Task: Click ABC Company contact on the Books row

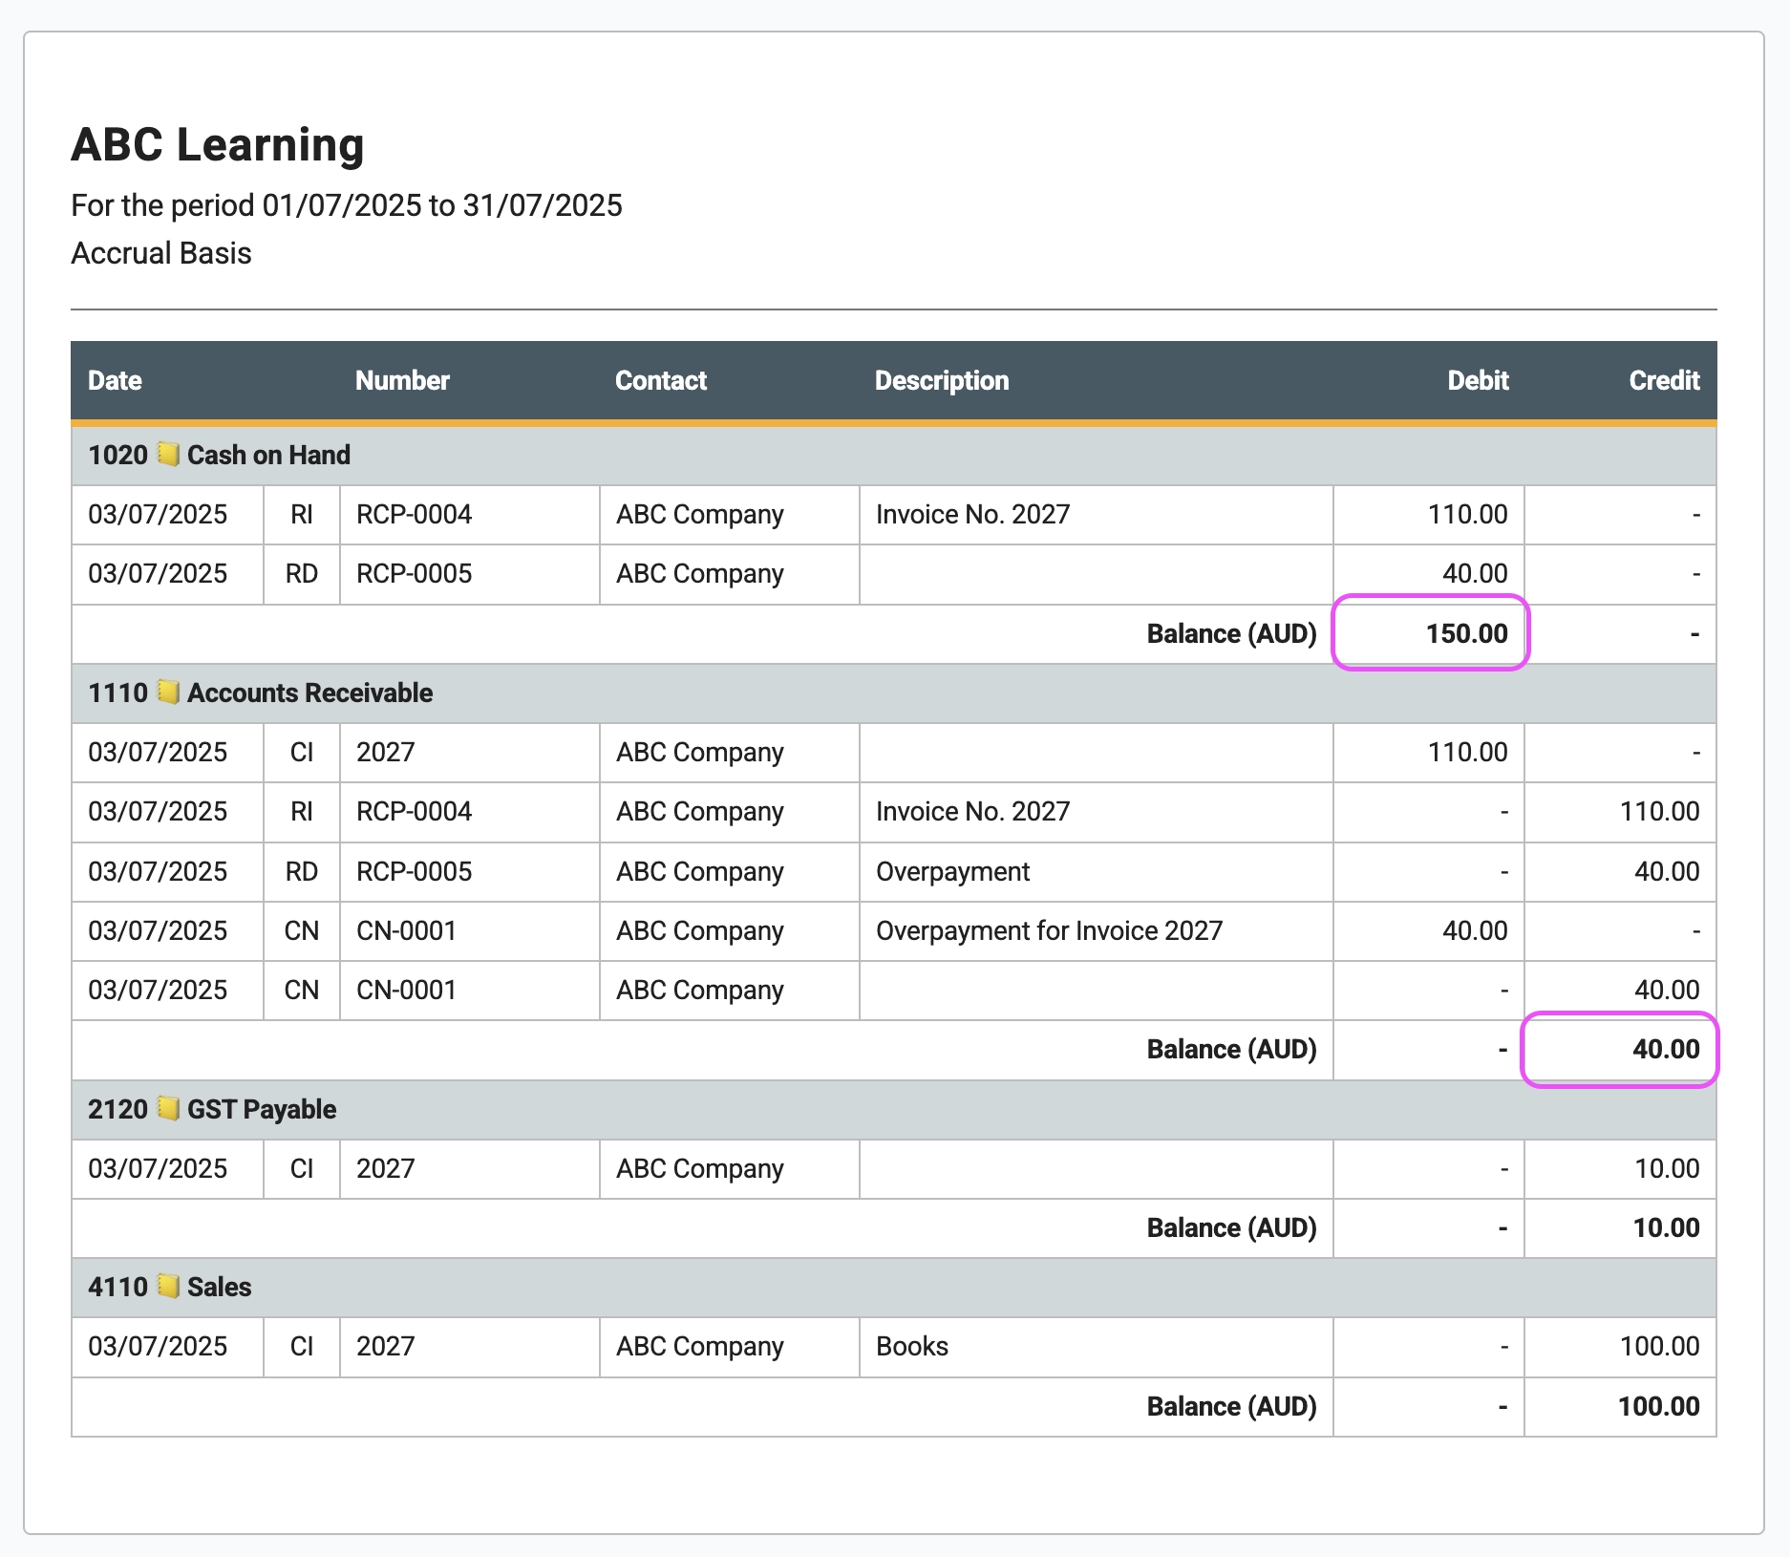Action: point(699,1346)
